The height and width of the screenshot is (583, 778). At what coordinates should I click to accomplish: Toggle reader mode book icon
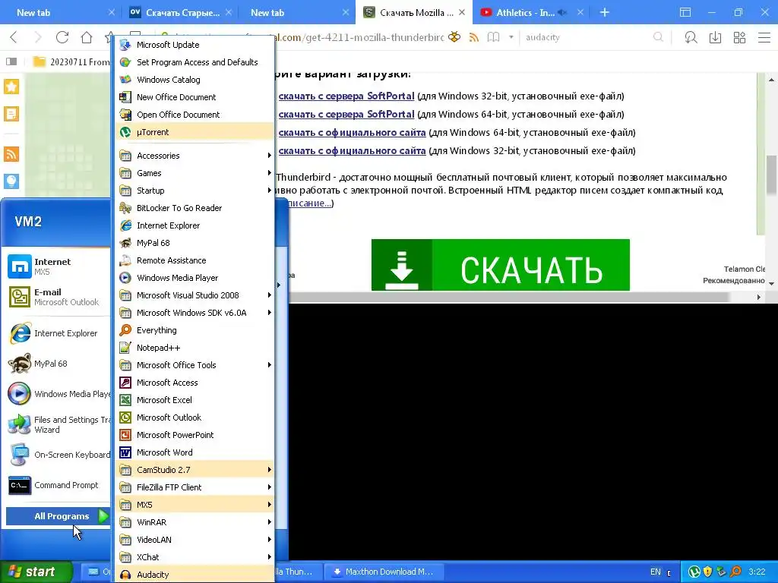(493, 37)
